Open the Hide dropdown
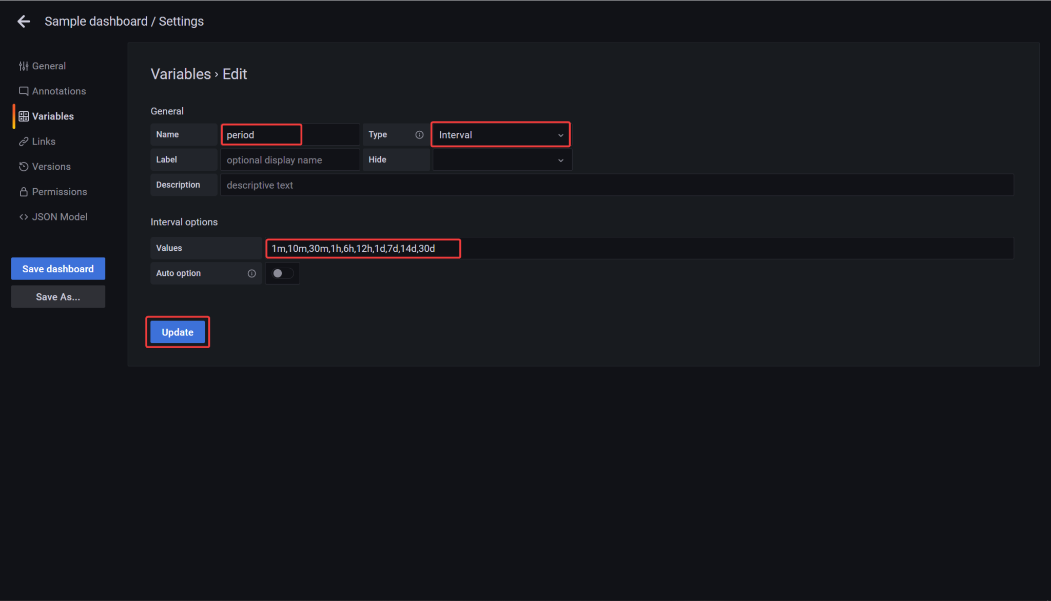This screenshot has height=601, width=1051. point(501,159)
